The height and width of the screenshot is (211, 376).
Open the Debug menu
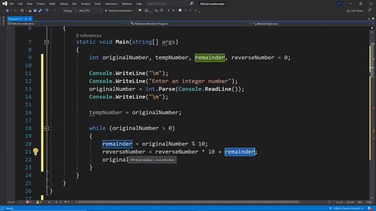tap(63, 4)
